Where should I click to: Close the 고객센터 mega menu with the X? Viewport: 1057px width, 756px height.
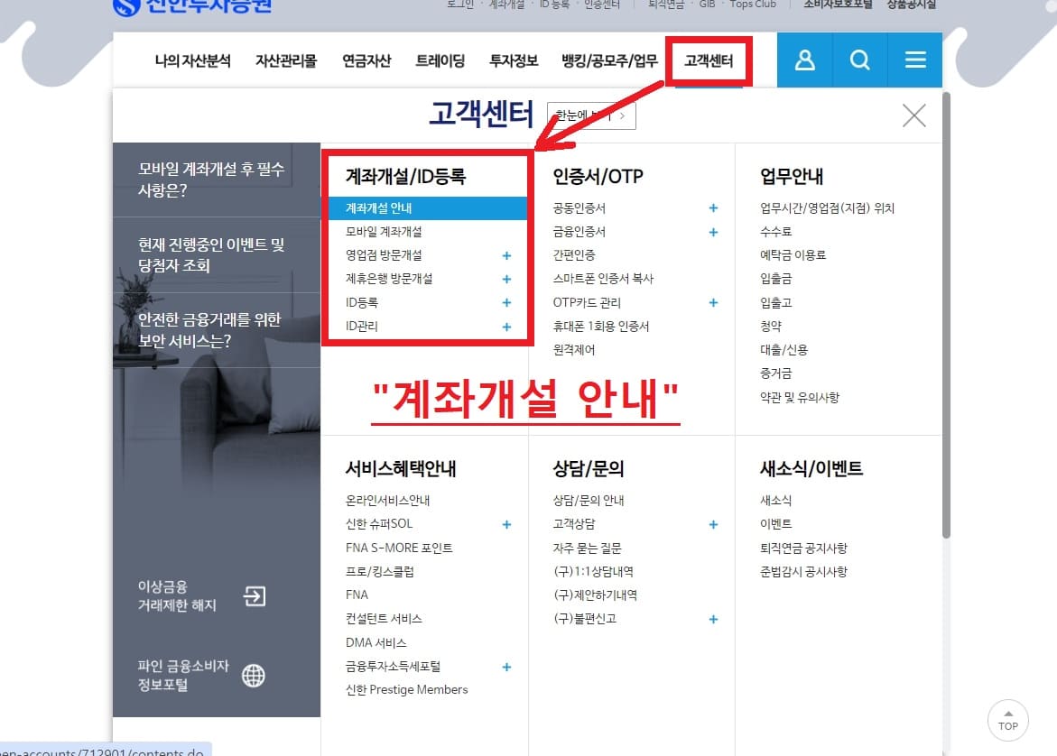pyautogui.click(x=913, y=115)
